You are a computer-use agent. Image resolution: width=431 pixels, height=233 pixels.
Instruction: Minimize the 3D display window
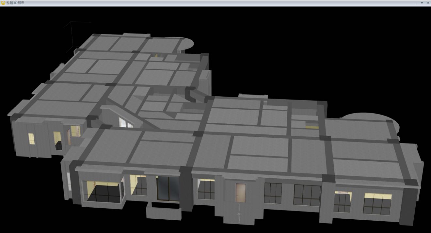[x=416, y=3]
